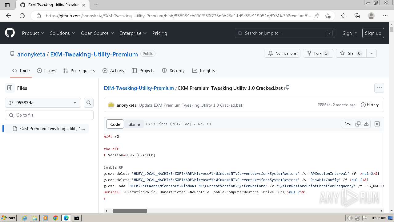Viewport: 394px width, 222px height.
Task: Go to the Pull requests tab
Action: click(x=79, y=71)
